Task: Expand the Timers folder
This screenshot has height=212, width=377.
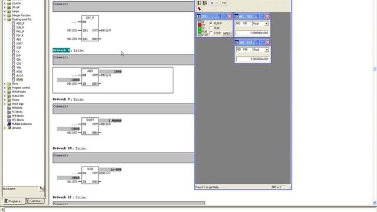Action: 5,100
